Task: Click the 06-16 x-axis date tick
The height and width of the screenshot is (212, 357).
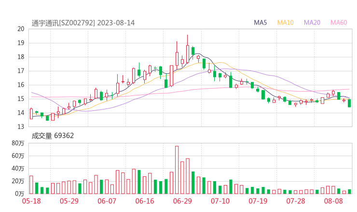Action: [x=144, y=201]
